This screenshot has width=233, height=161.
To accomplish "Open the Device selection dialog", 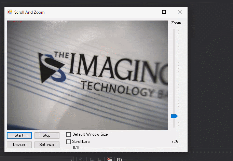I will (19, 145).
